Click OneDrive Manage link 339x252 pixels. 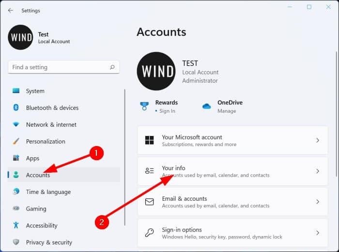coord(227,111)
